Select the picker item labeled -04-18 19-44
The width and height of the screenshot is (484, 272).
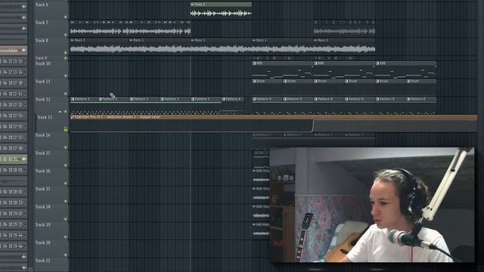[x=14, y=235]
